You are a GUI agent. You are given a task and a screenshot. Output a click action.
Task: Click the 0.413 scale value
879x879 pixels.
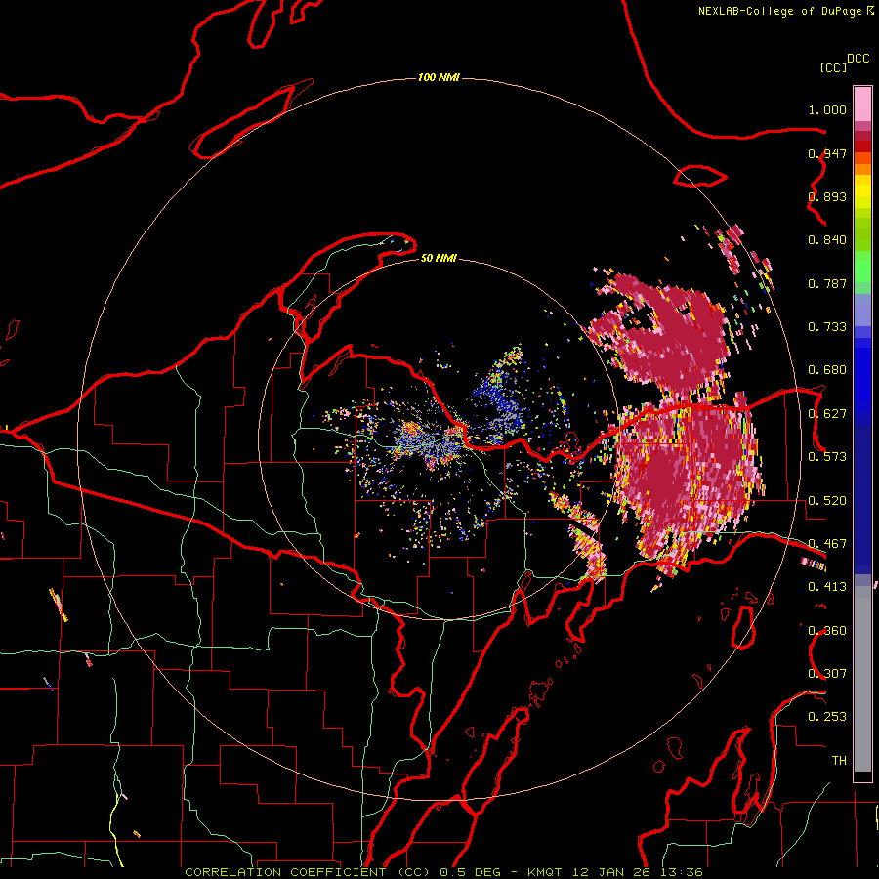click(x=827, y=587)
